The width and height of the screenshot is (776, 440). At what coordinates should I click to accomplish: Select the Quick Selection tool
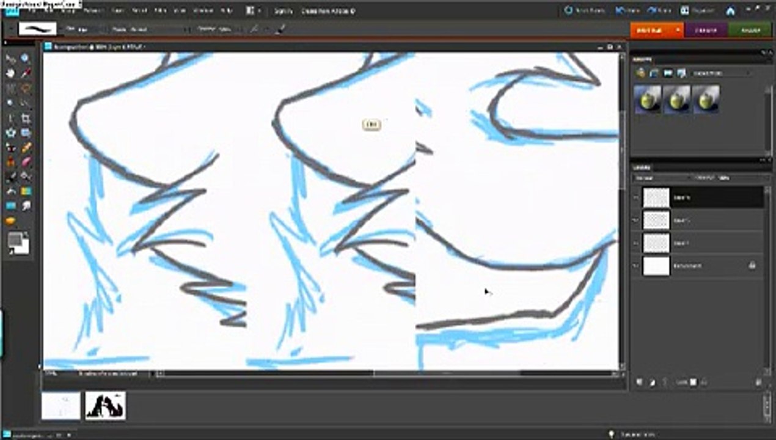25,103
